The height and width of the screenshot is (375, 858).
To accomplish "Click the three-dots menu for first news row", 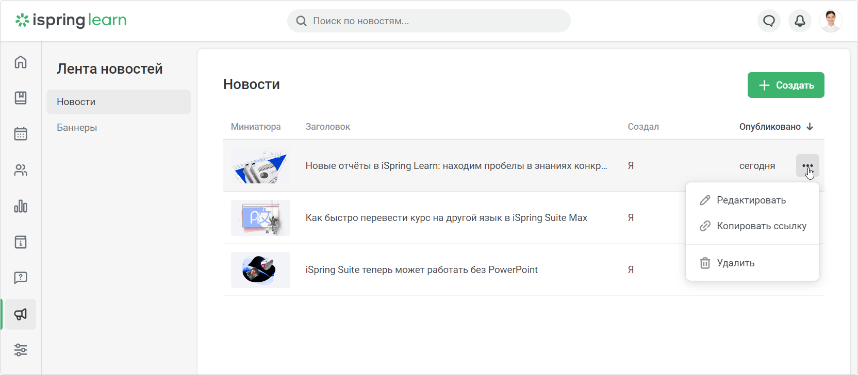I will click(x=807, y=166).
